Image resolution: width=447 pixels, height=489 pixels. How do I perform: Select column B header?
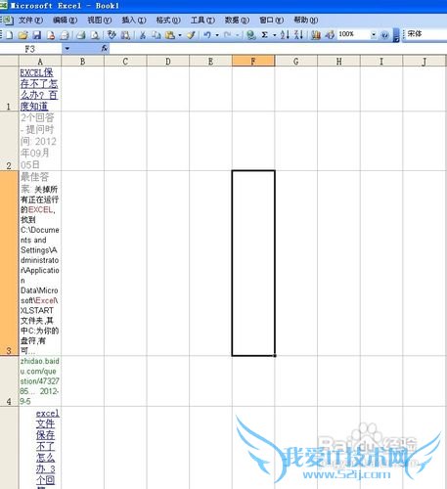pos(83,61)
